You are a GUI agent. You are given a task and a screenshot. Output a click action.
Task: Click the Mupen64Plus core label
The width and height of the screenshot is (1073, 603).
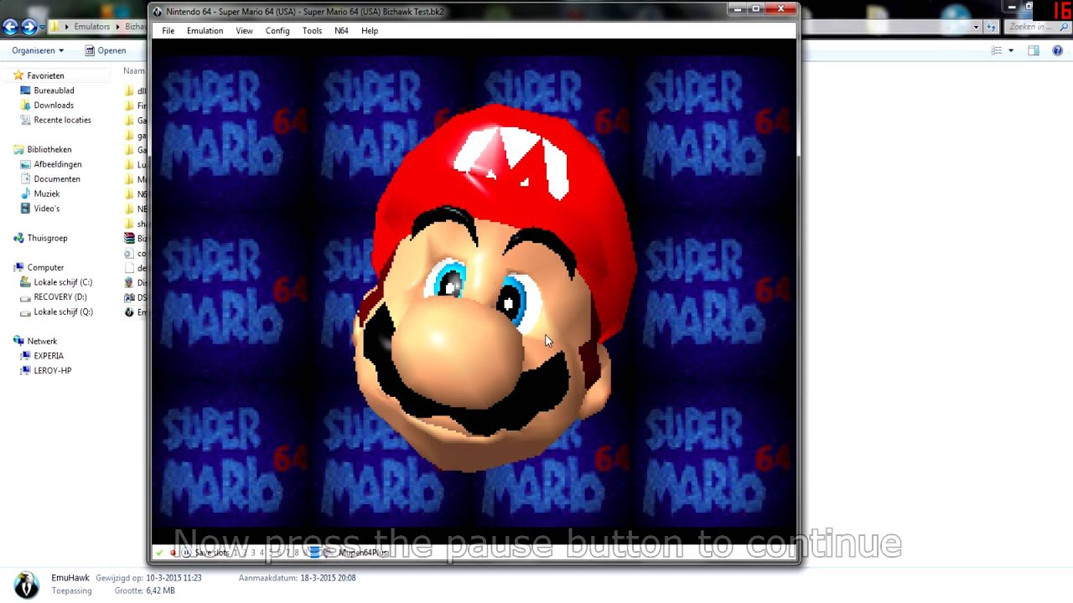(363, 553)
